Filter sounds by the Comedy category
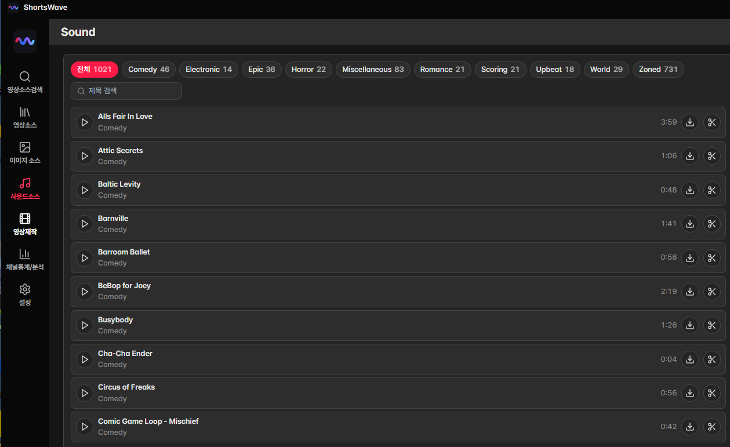This screenshot has height=447, width=730. [148, 70]
